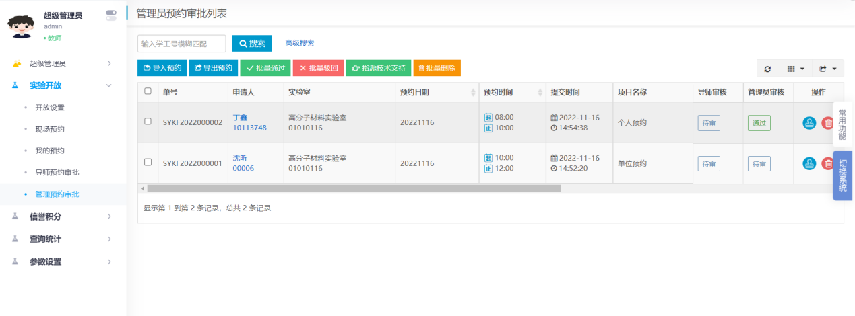
Task: Click the 搜索 magnifier search button
Action: coord(252,44)
